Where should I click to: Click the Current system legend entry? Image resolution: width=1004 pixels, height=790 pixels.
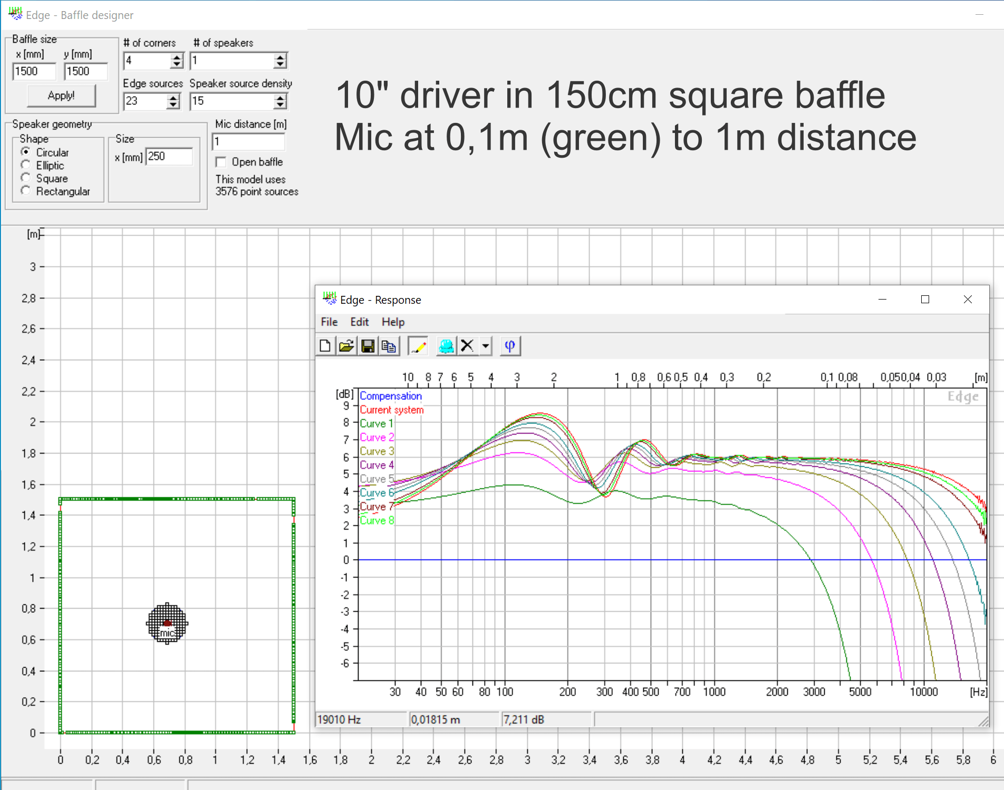[x=392, y=410]
